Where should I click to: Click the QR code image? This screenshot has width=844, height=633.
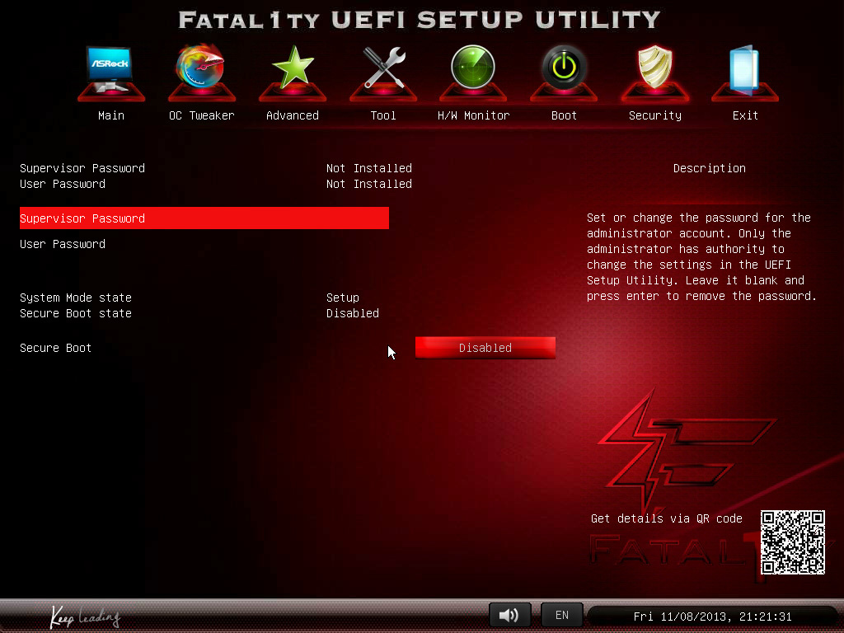click(x=793, y=542)
